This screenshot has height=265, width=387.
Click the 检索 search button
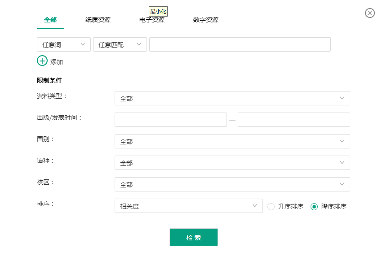pos(194,237)
